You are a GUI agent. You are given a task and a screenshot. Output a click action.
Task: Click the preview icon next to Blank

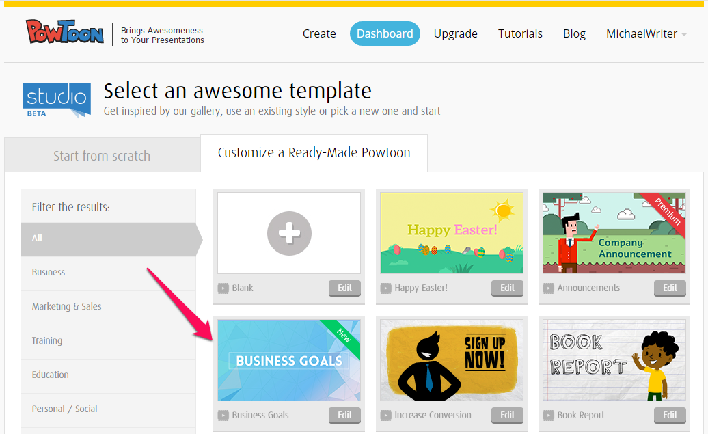[223, 288]
